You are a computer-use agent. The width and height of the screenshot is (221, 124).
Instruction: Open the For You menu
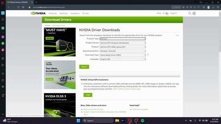(x=85, y=13)
